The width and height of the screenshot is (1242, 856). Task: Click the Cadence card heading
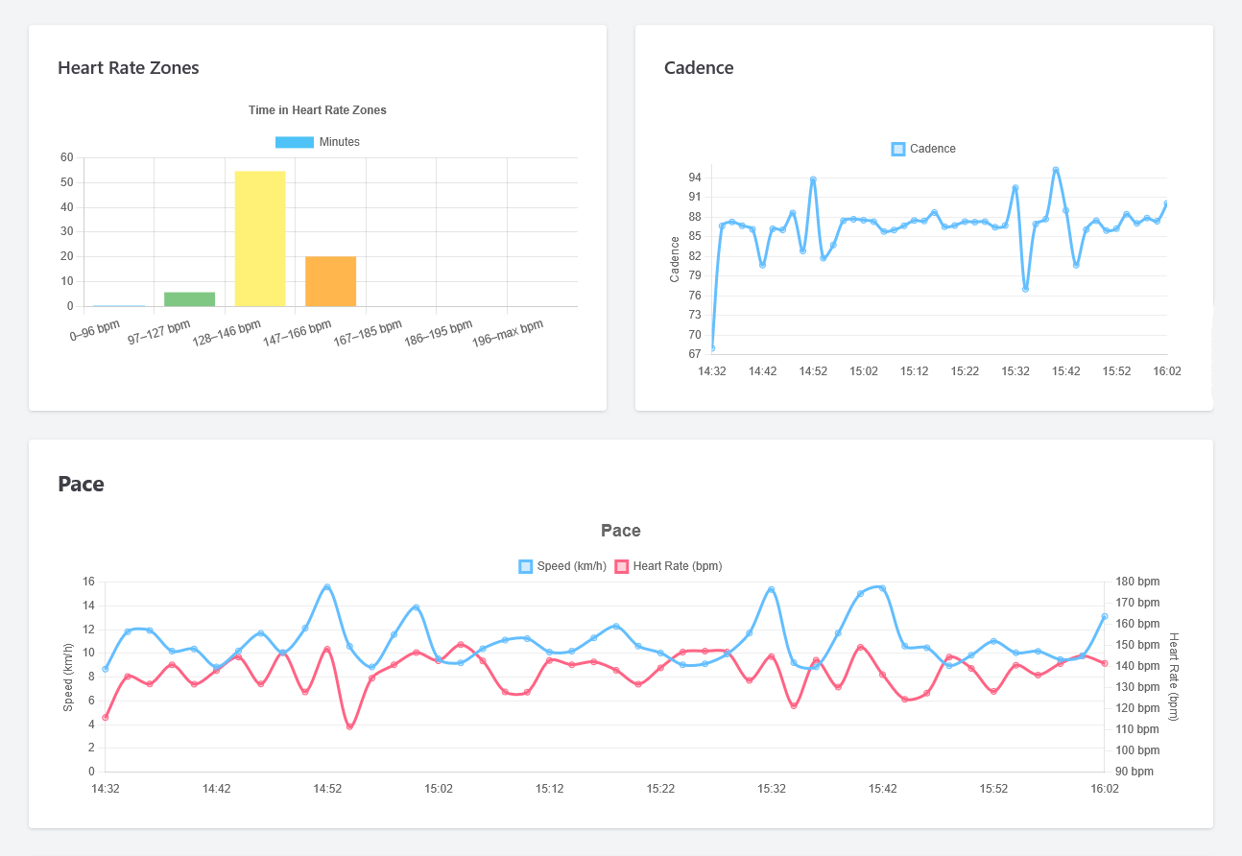(699, 68)
